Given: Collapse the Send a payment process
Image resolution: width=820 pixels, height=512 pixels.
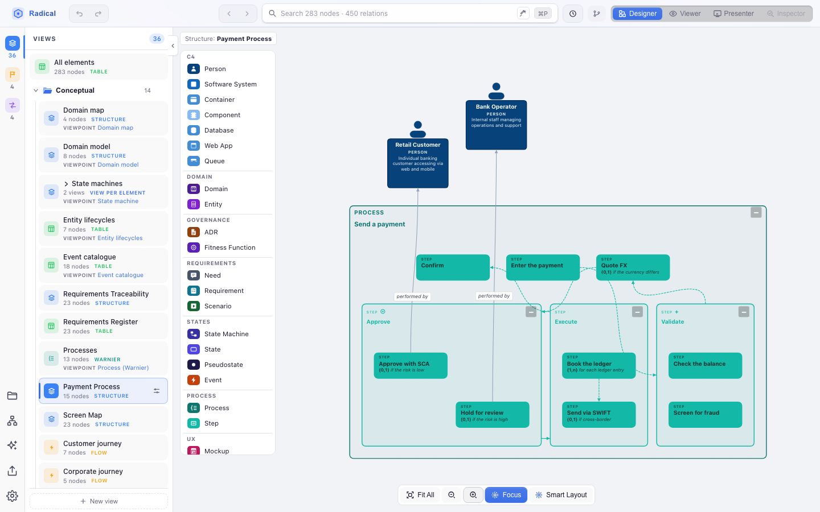Looking at the screenshot, I should (x=756, y=212).
